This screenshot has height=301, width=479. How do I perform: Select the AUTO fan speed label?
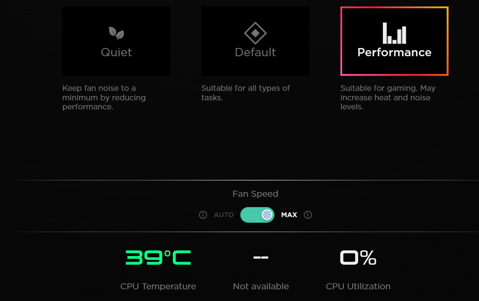[x=223, y=215]
